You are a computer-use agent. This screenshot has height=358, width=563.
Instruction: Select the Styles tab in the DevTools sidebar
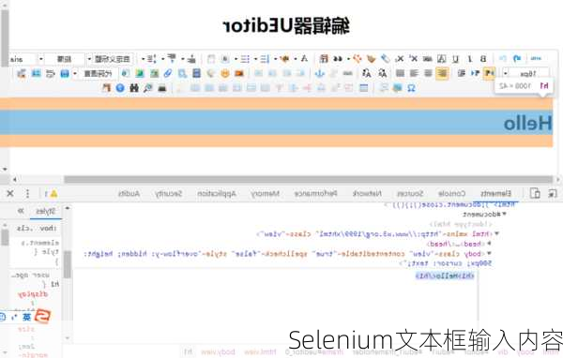coord(46,211)
